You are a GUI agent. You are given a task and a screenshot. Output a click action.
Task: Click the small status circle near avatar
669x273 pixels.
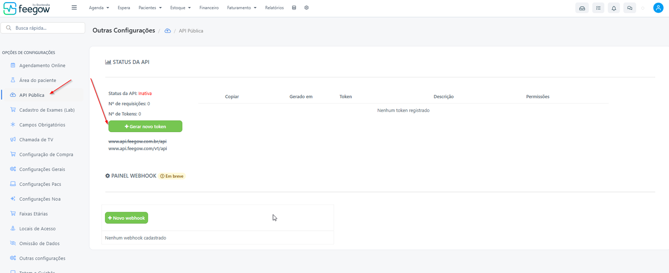pos(643,8)
